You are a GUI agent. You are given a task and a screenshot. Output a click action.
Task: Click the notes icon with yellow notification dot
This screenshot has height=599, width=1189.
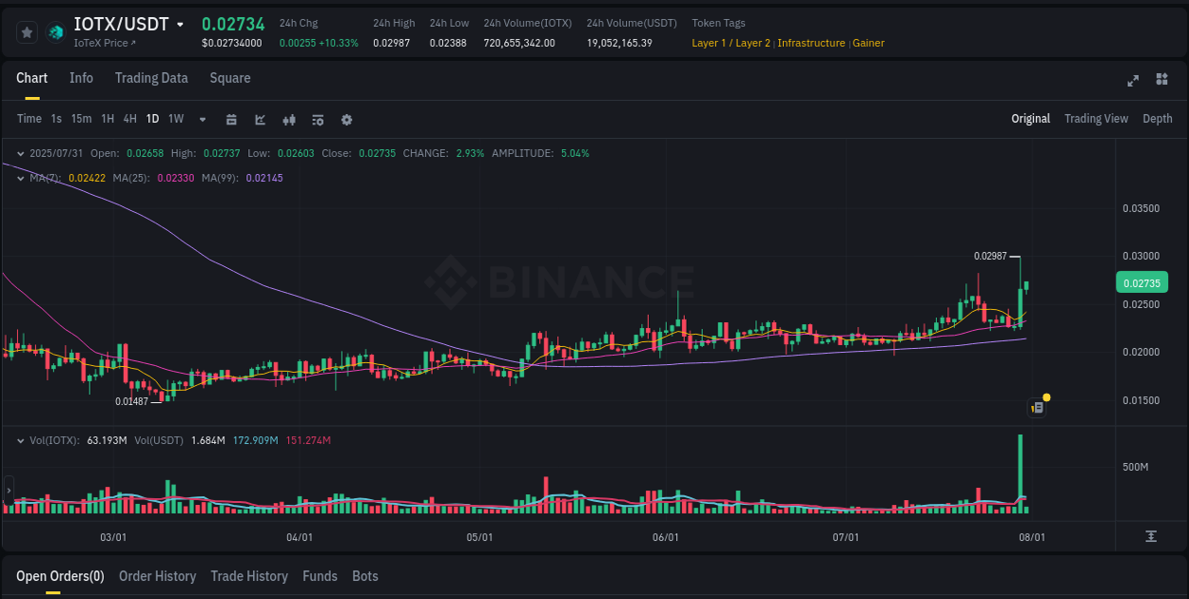[x=1036, y=407]
